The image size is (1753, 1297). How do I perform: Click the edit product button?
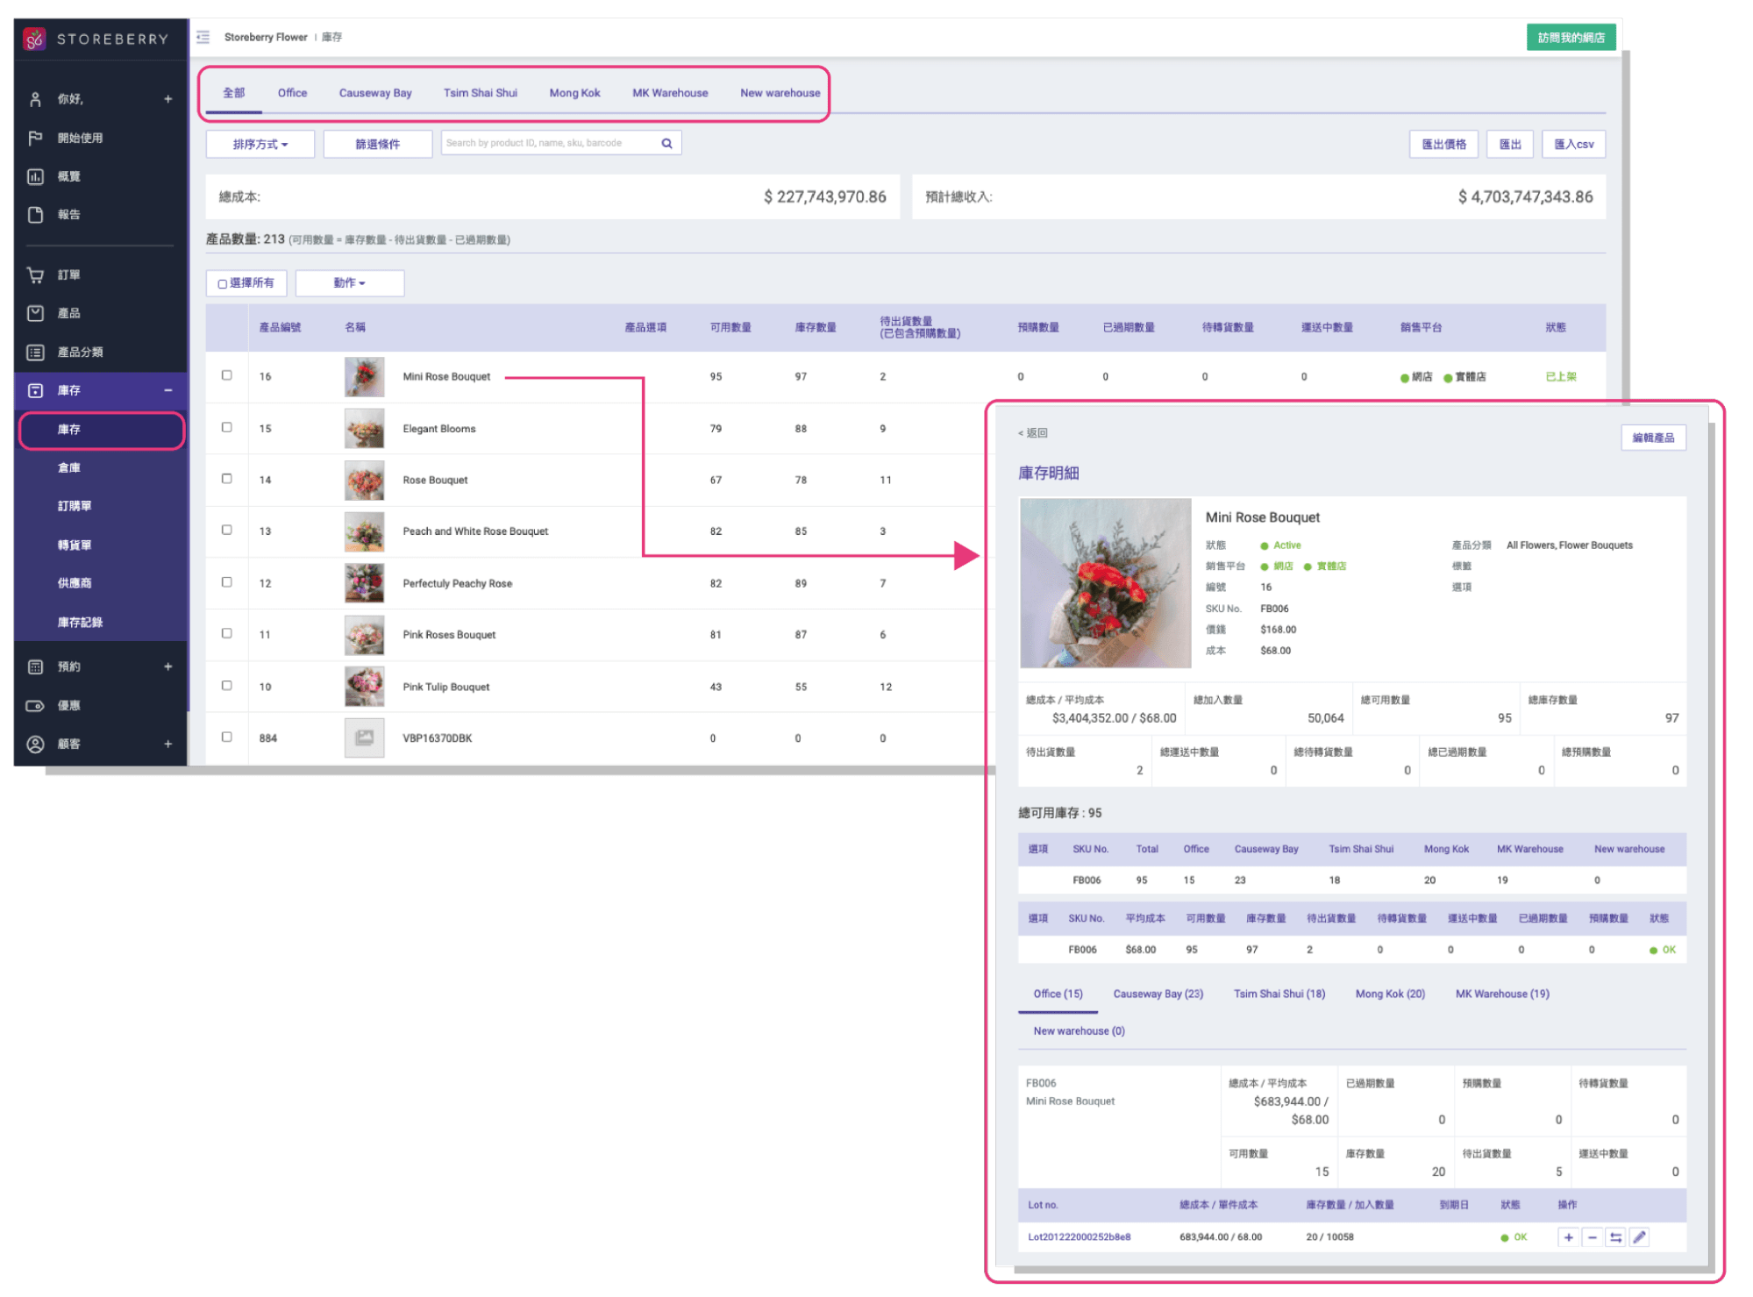1653,438
